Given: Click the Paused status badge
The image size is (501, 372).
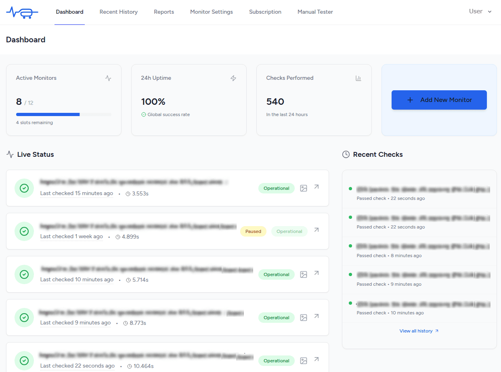Looking at the screenshot, I should [x=253, y=231].
